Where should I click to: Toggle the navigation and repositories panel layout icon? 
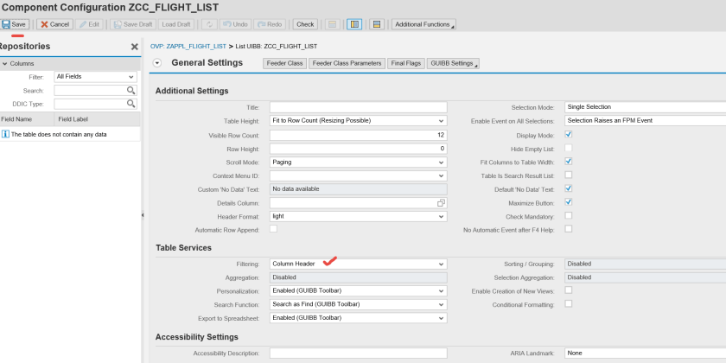click(x=354, y=24)
